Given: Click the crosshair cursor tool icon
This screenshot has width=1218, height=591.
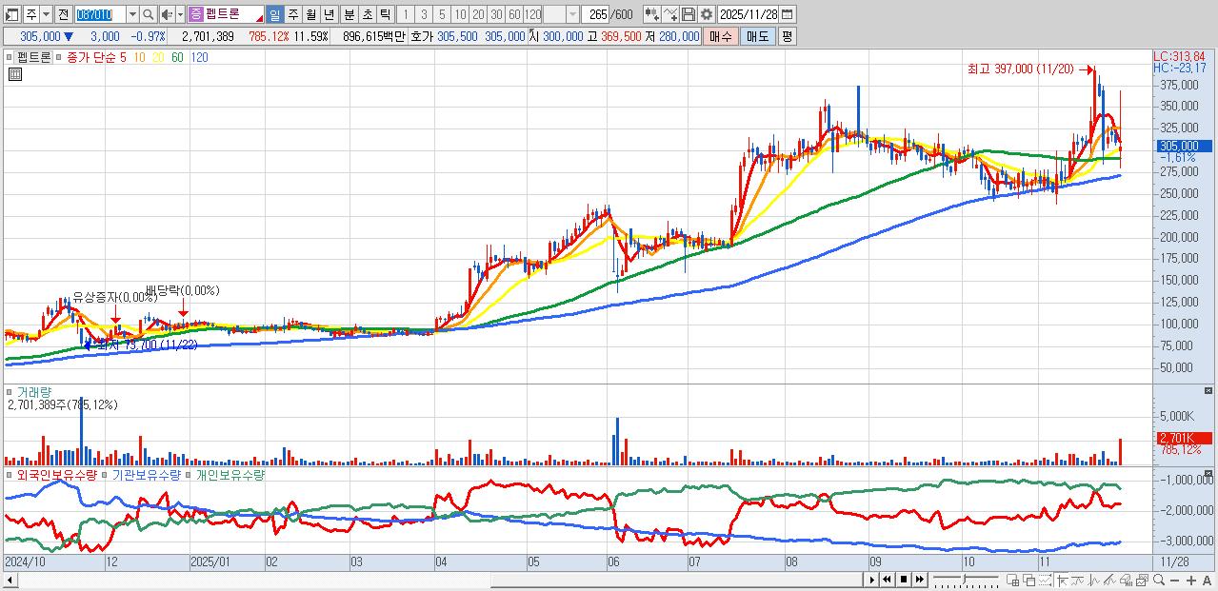Looking at the screenshot, I should point(1062,580).
